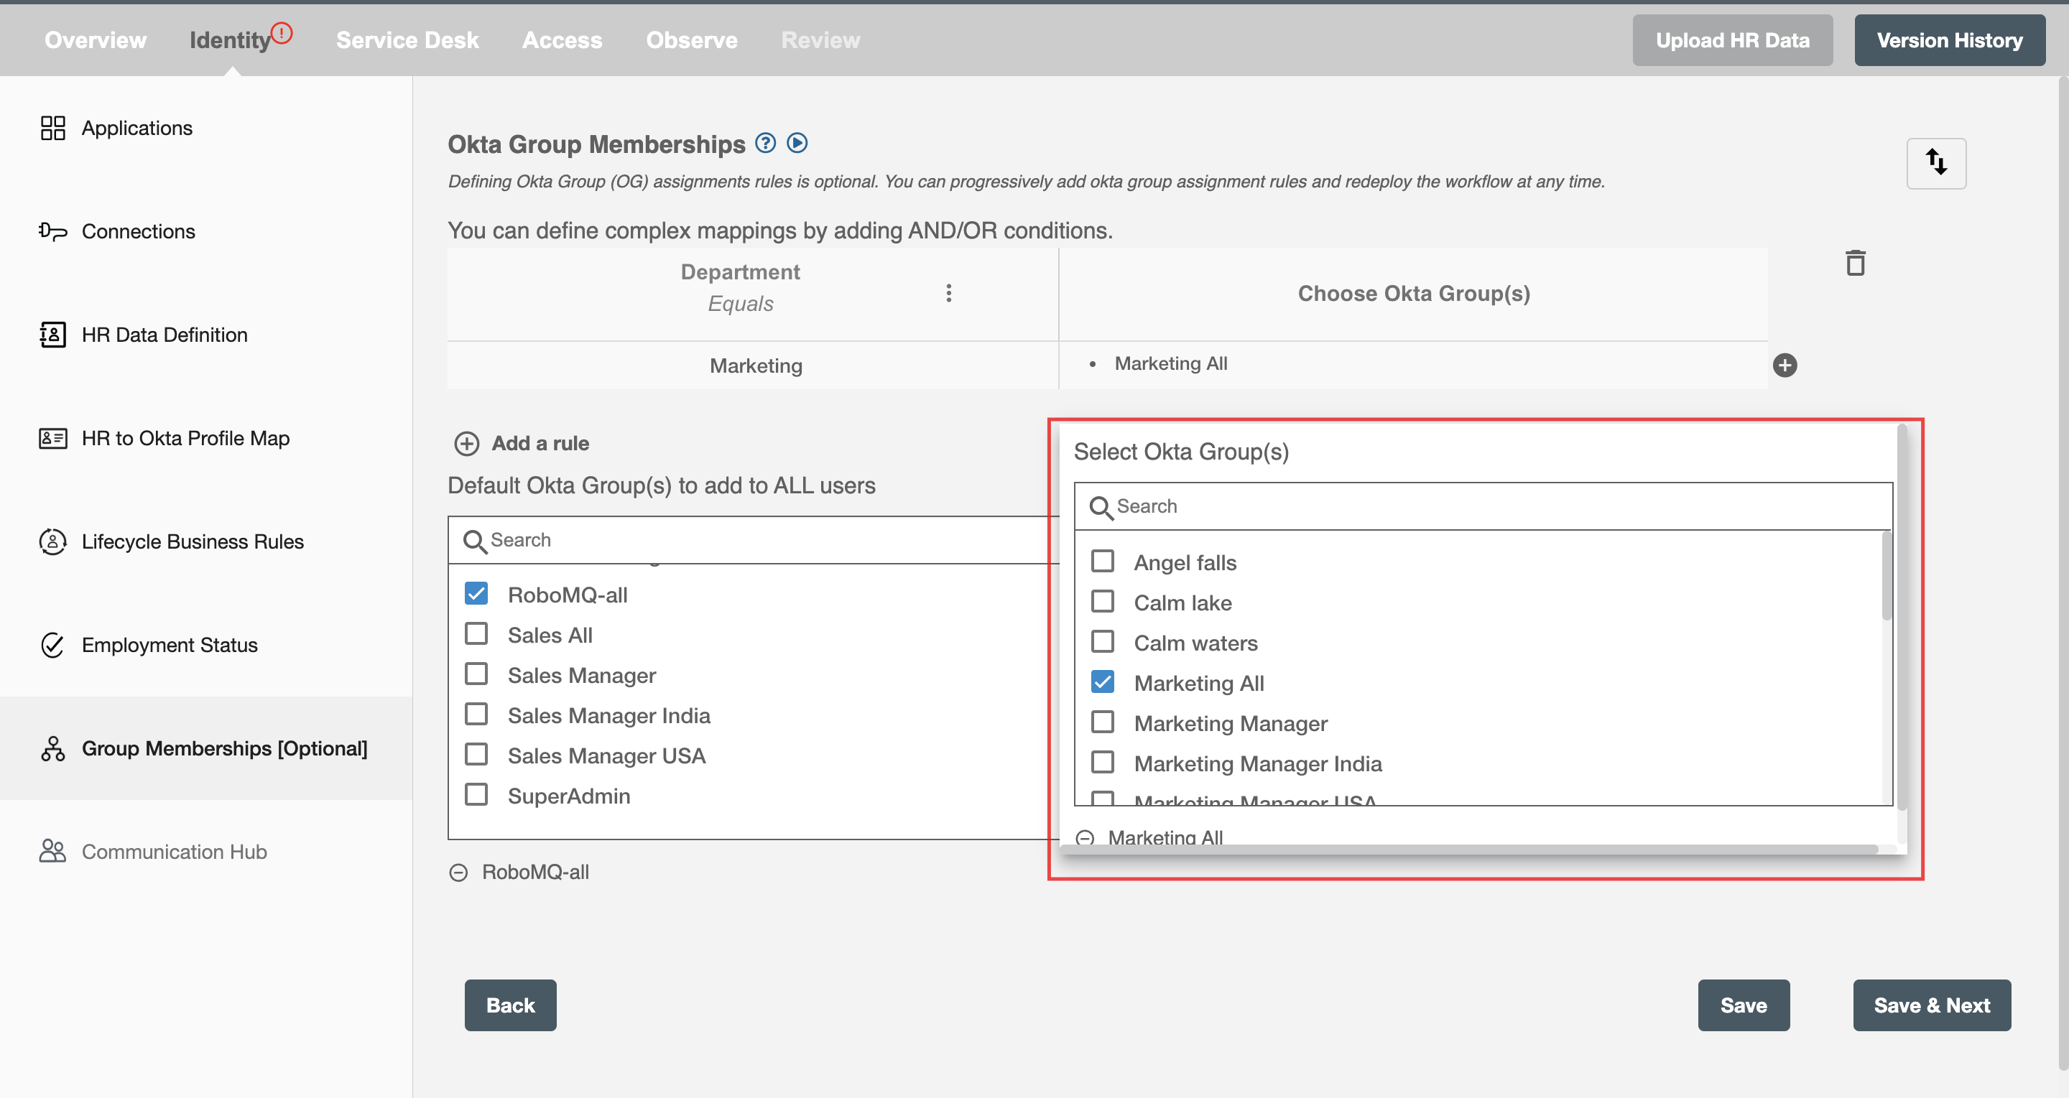Click the Add a rule label

point(540,443)
